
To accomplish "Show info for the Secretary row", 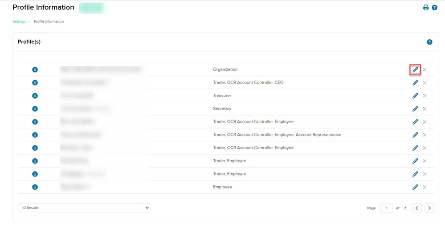I will click(x=35, y=109).
